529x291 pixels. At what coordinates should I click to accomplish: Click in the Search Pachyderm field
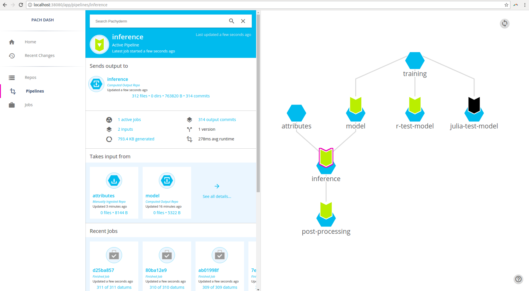pyautogui.click(x=159, y=21)
